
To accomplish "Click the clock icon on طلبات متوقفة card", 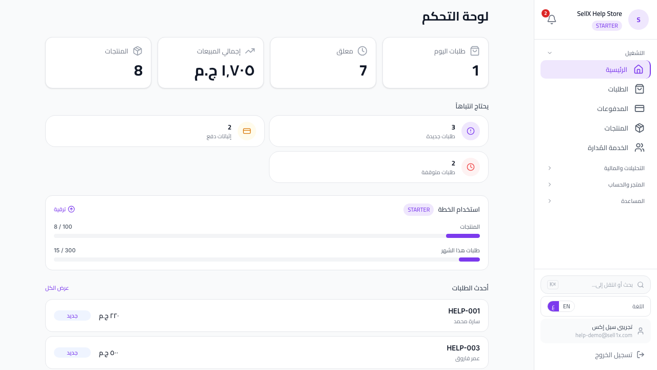I will [471, 167].
